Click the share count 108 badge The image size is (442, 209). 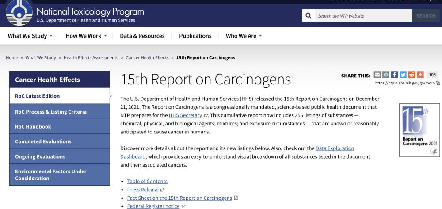(432, 75)
